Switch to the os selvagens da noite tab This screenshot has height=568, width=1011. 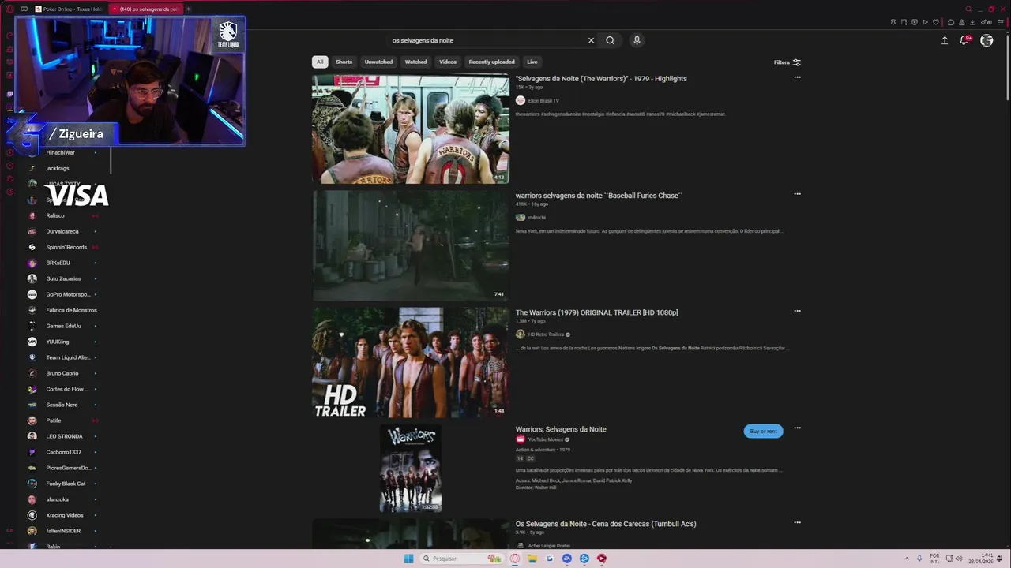coord(145,9)
